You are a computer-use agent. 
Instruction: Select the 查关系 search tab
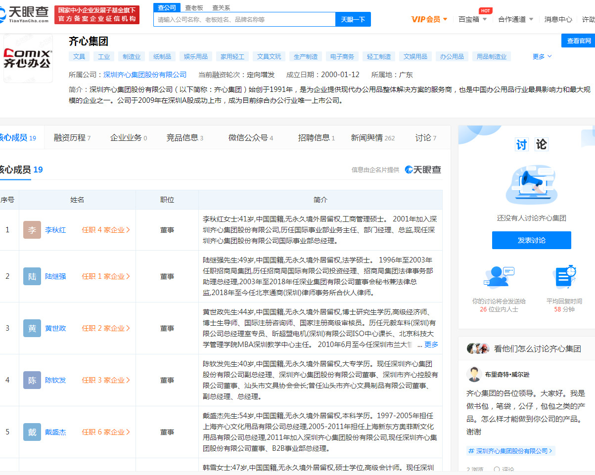[221, 7]
